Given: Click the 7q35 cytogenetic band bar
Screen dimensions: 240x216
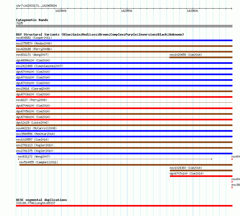Looking at the screenshot, I should click(x=124, y=26).
